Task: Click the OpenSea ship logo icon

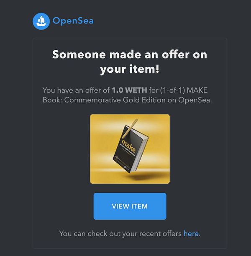Action: click(41, 21)
